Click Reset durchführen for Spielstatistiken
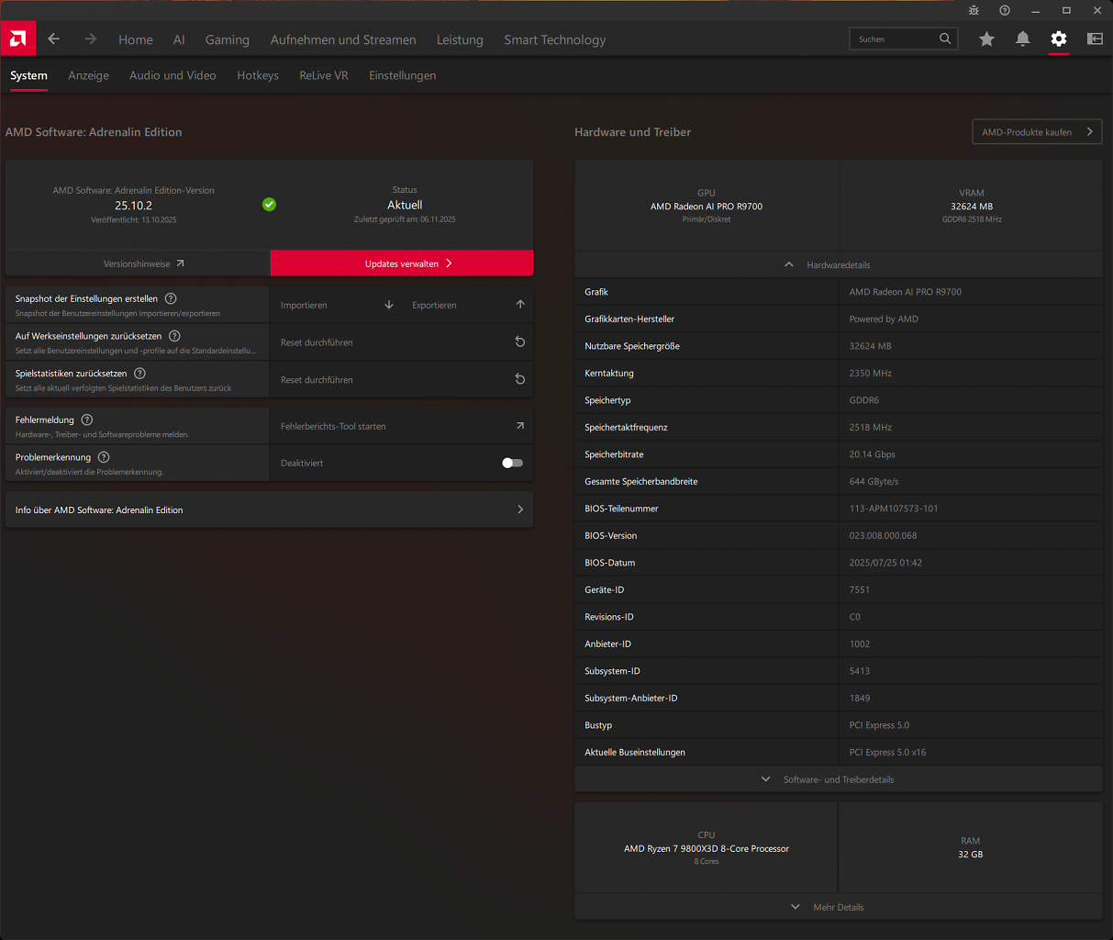 click(402, 379)
